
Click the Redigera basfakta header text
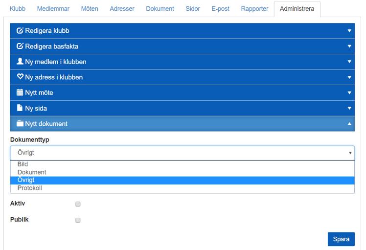tap(51, 46)
